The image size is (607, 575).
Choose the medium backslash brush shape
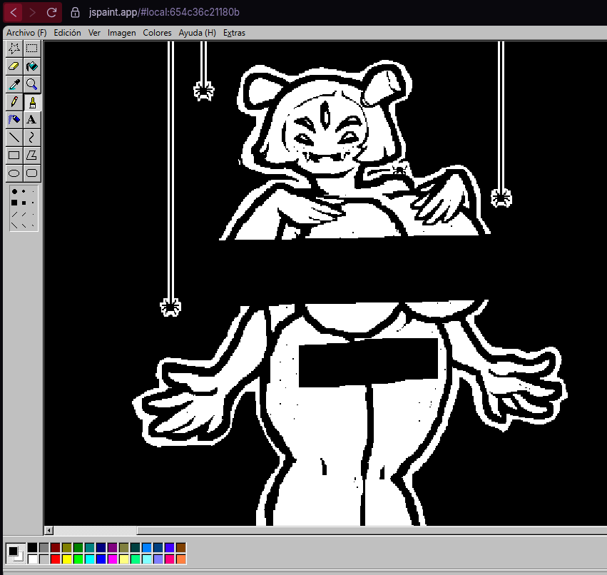[24, 225]
